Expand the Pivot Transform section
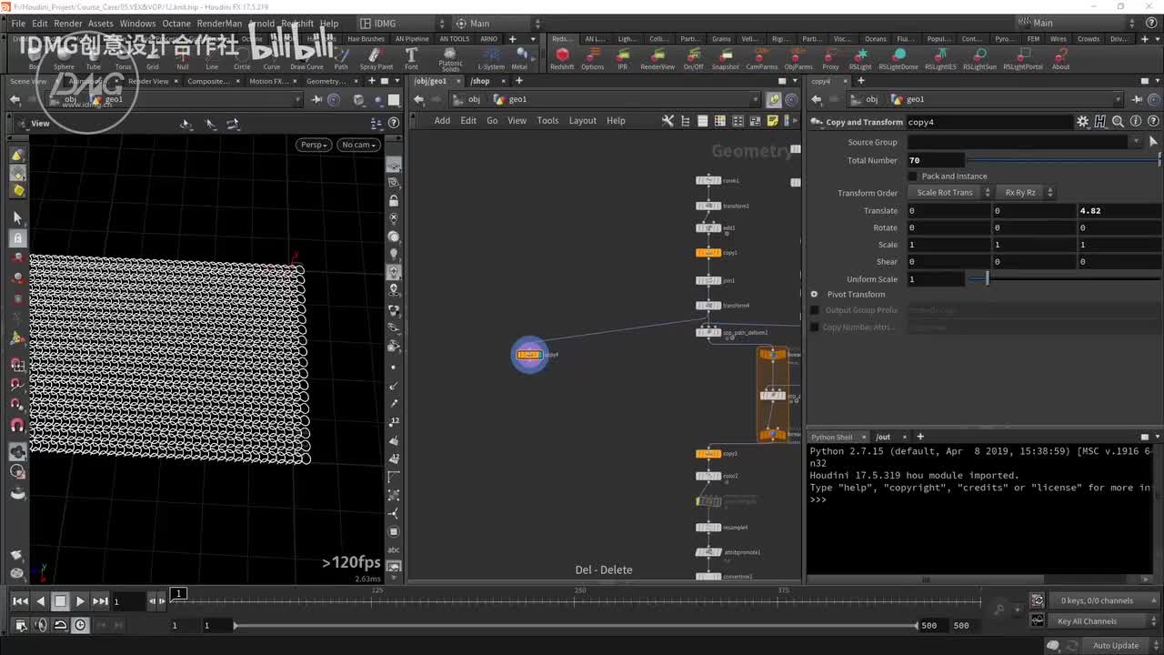Image resolution: width=1164 pixels, height=655 pixels. click(815, 295)
